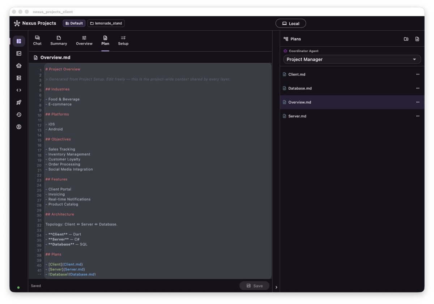Image resolution: width=434 pixels, height=304 pixels.
Task: Open the server stack sidebar icon
Action: [19, 78]
